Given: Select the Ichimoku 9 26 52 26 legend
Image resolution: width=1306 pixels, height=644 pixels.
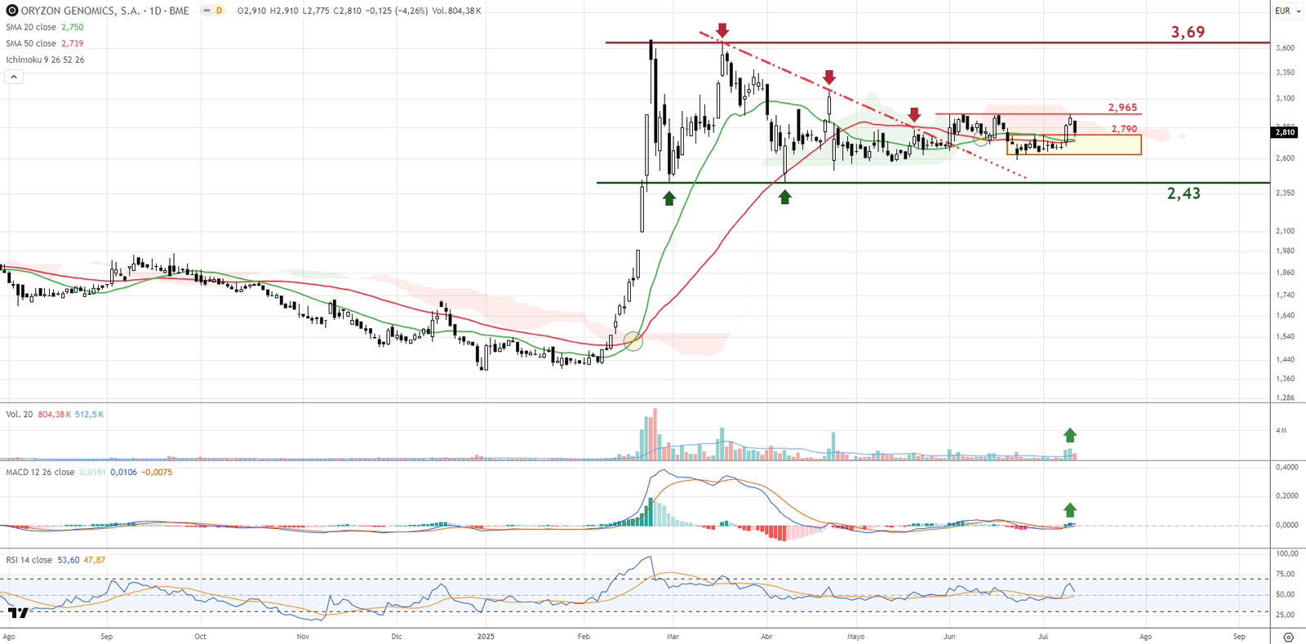Looking at the screenshot, I should (x=45, y=60).
